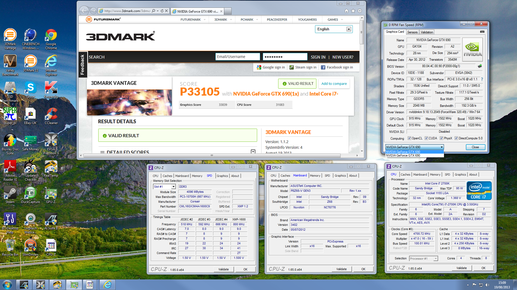The image size is (517, 290).
Task: Open the Steam desktop icon
Action: click(x=10, y=195)
